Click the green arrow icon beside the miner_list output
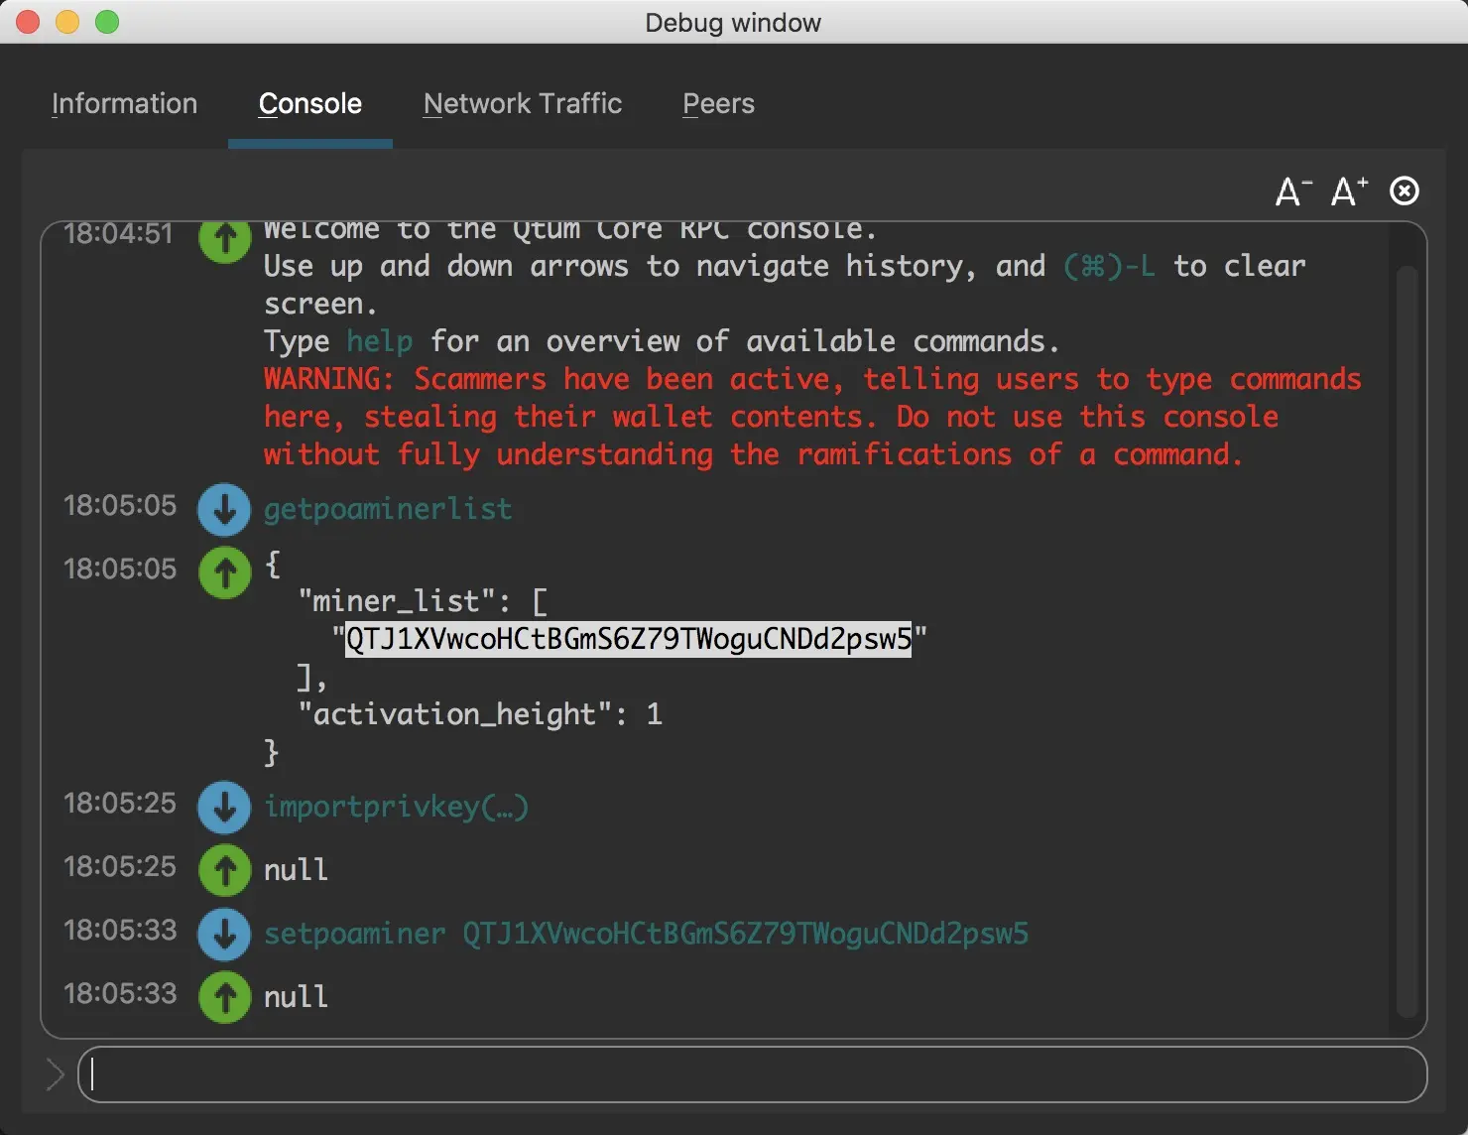1468x1135 pixels. point(225,572)
